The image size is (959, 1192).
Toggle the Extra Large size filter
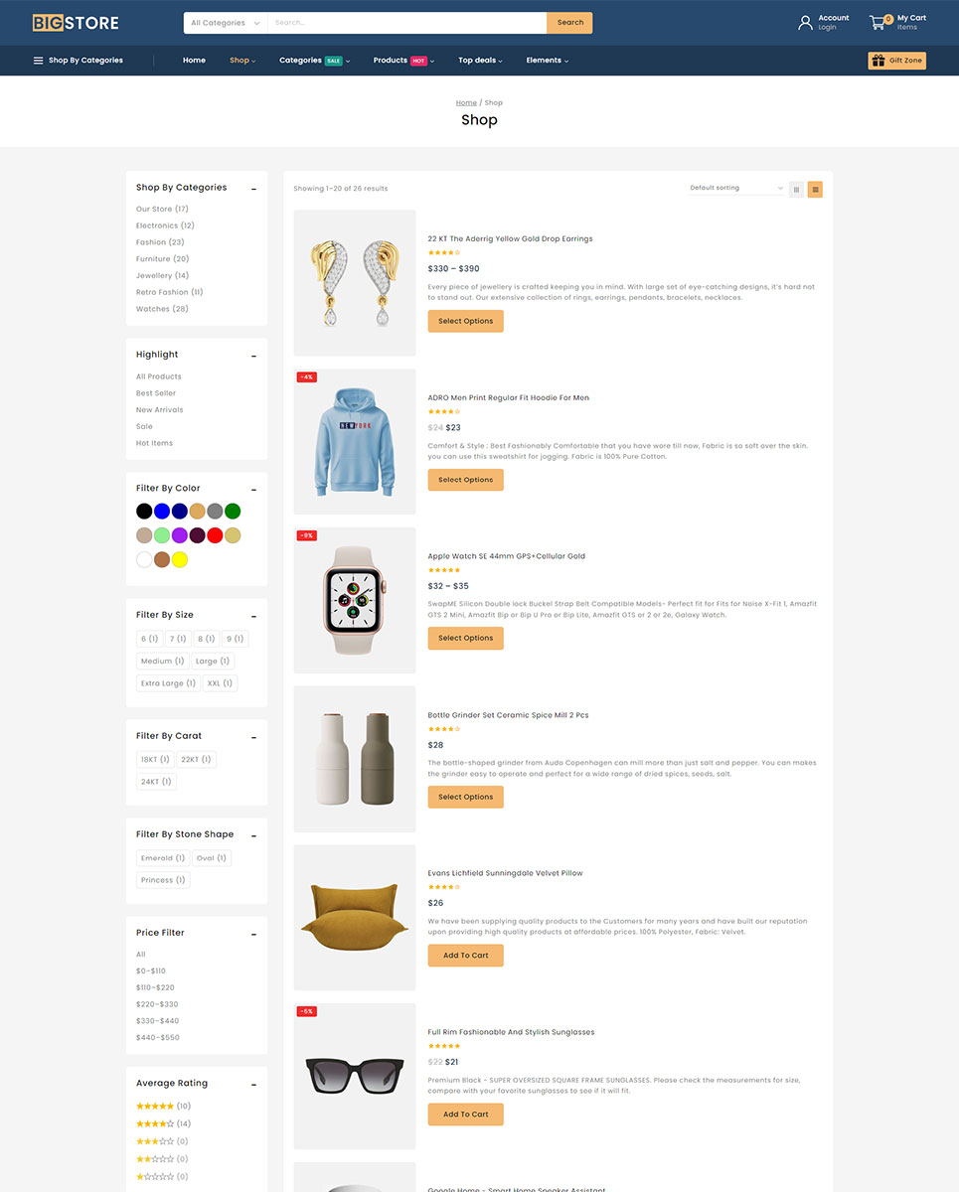pyautogui.click(x=167, y=683)
